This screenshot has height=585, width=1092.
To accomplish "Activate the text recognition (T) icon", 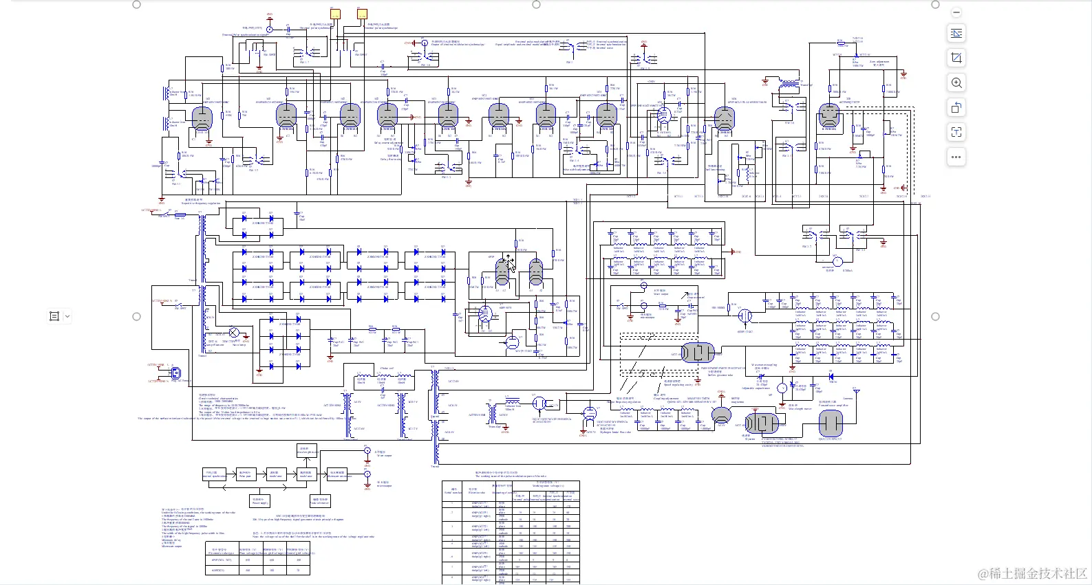I will (x=956, y=133).
